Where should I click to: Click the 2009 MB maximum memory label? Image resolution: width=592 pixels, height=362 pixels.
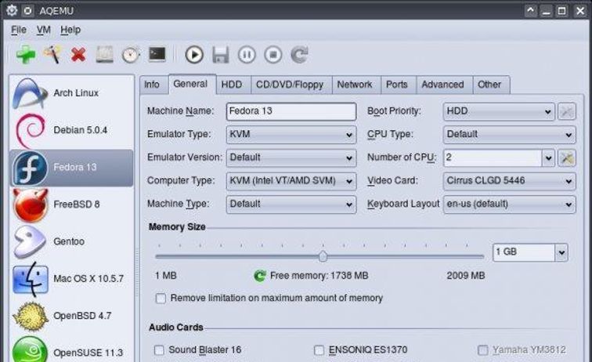click(x=465, y=276)
